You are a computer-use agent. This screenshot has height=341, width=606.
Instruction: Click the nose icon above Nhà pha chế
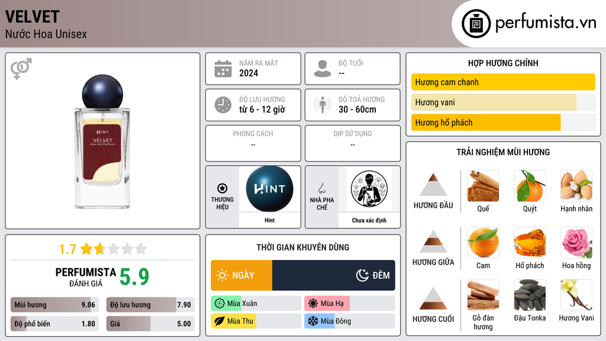tap(321, 188)
